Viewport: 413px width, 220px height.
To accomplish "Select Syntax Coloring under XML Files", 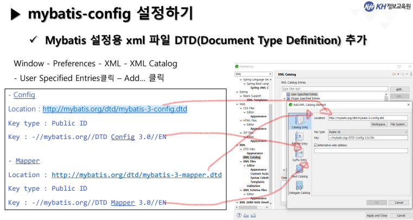I will (259, 178).
